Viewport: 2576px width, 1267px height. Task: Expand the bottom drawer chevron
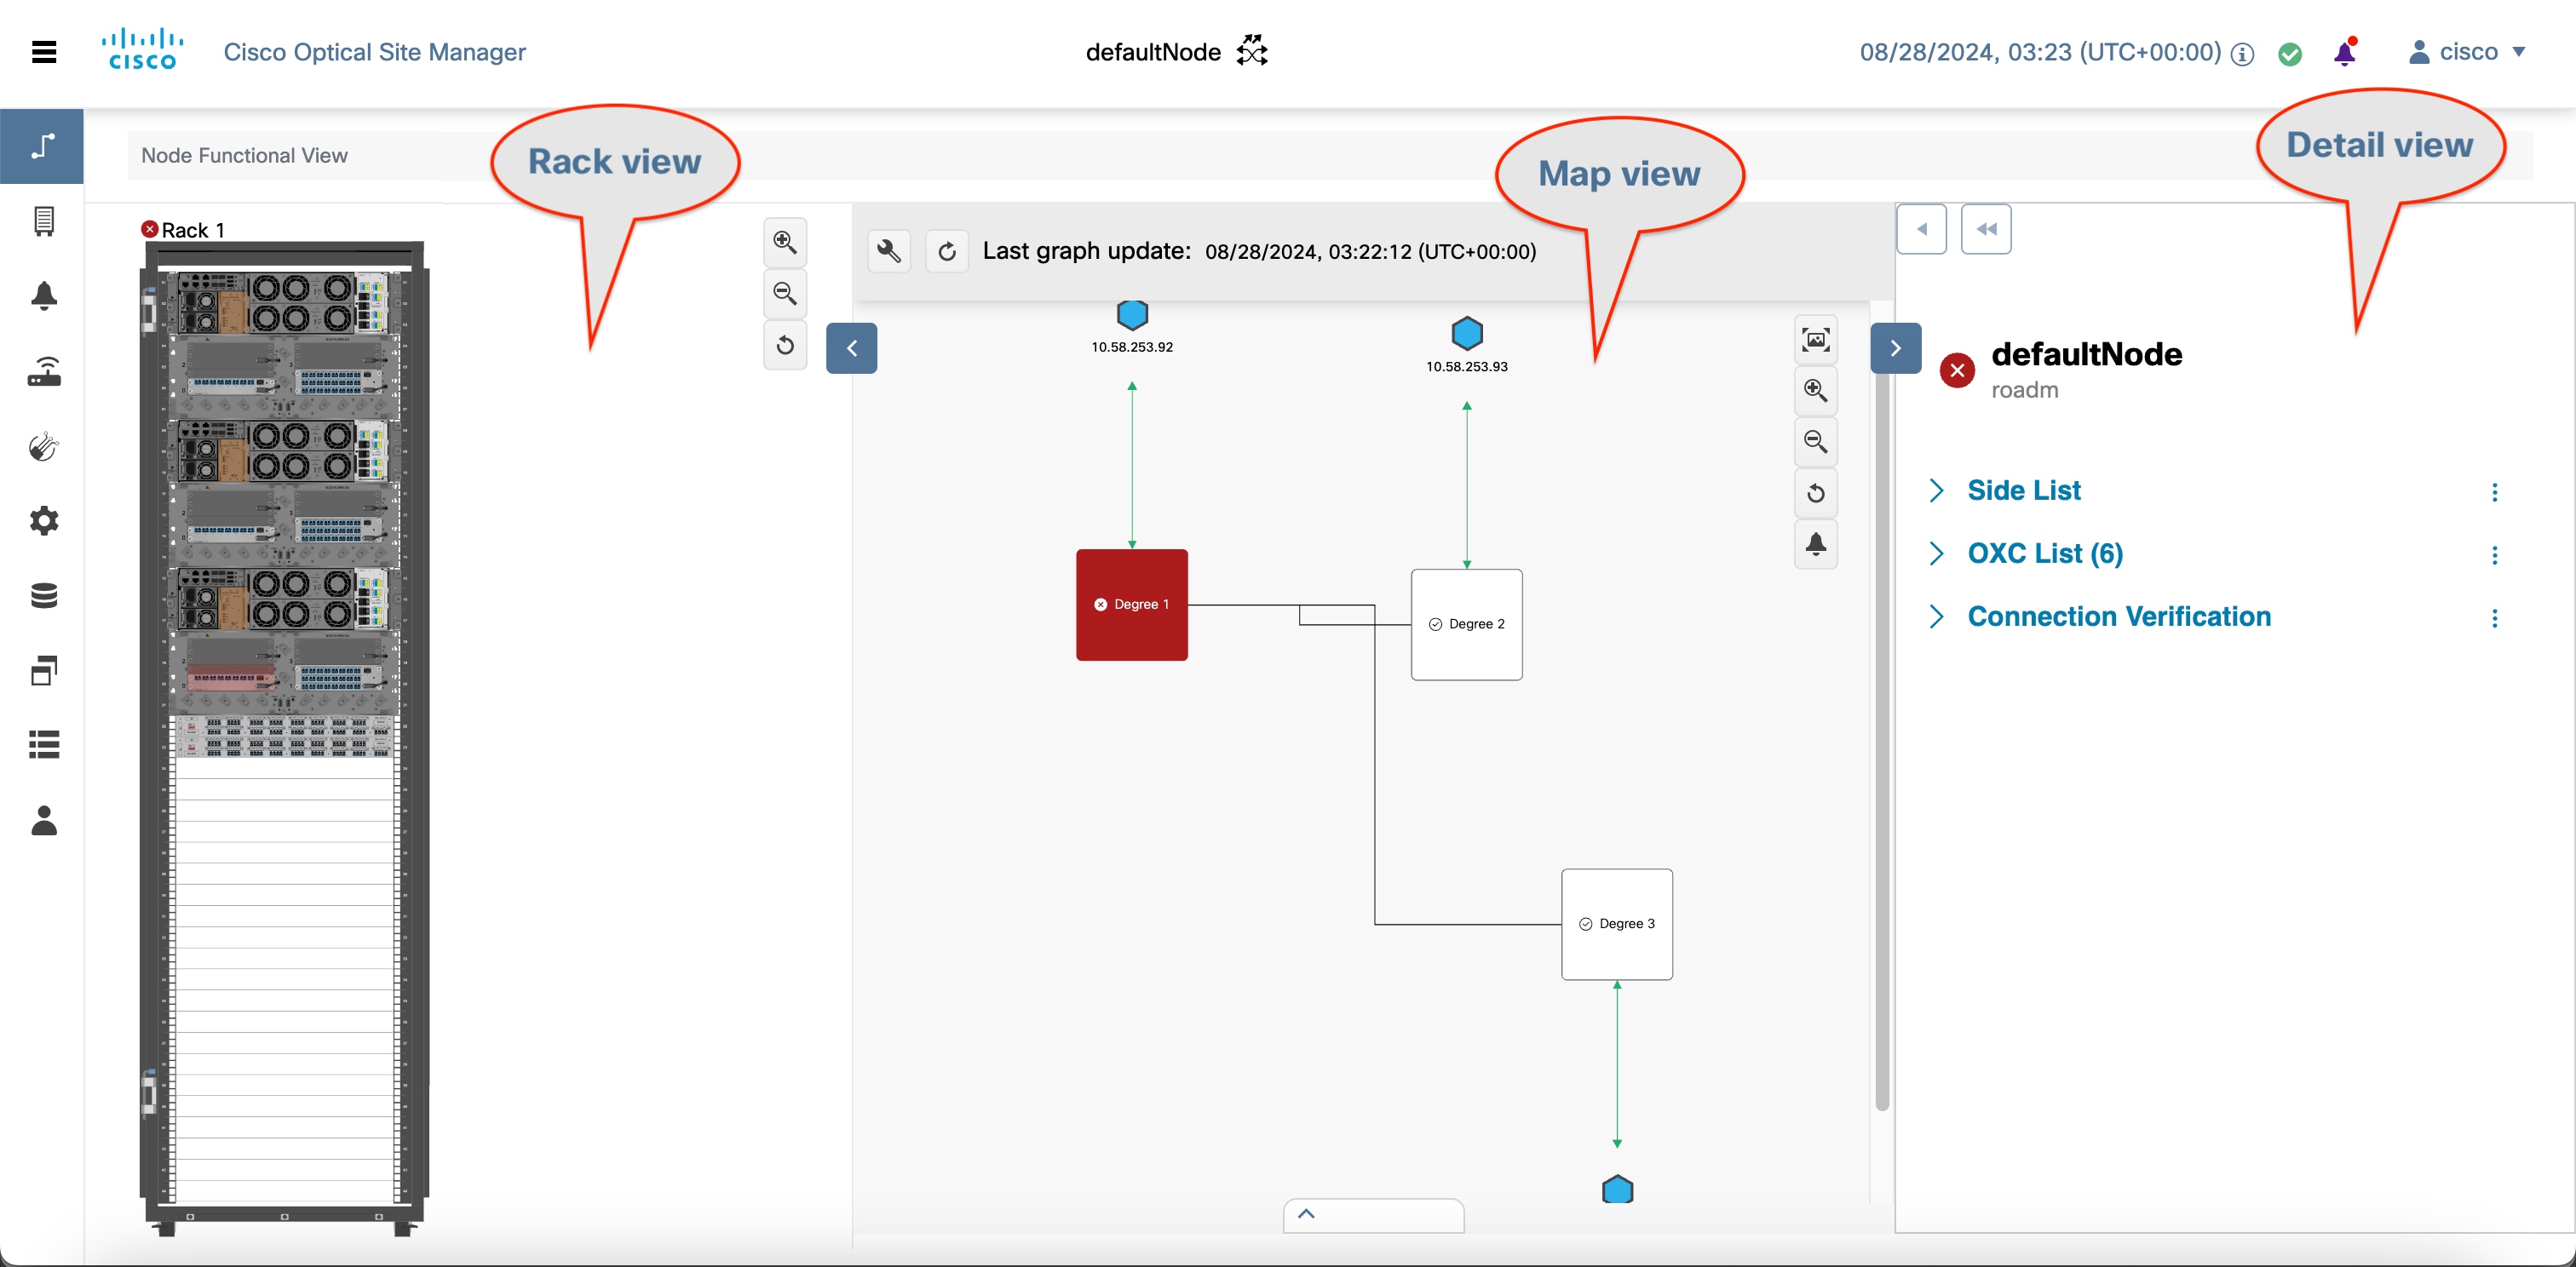pos(1306,1214)
